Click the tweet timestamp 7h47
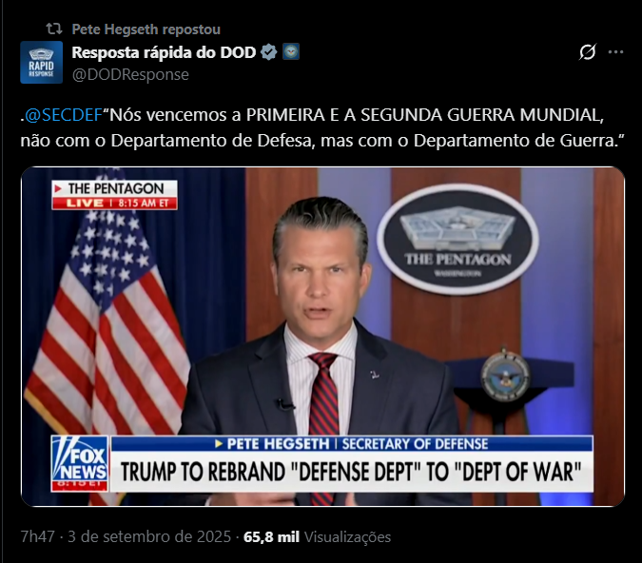 [38, 536]
